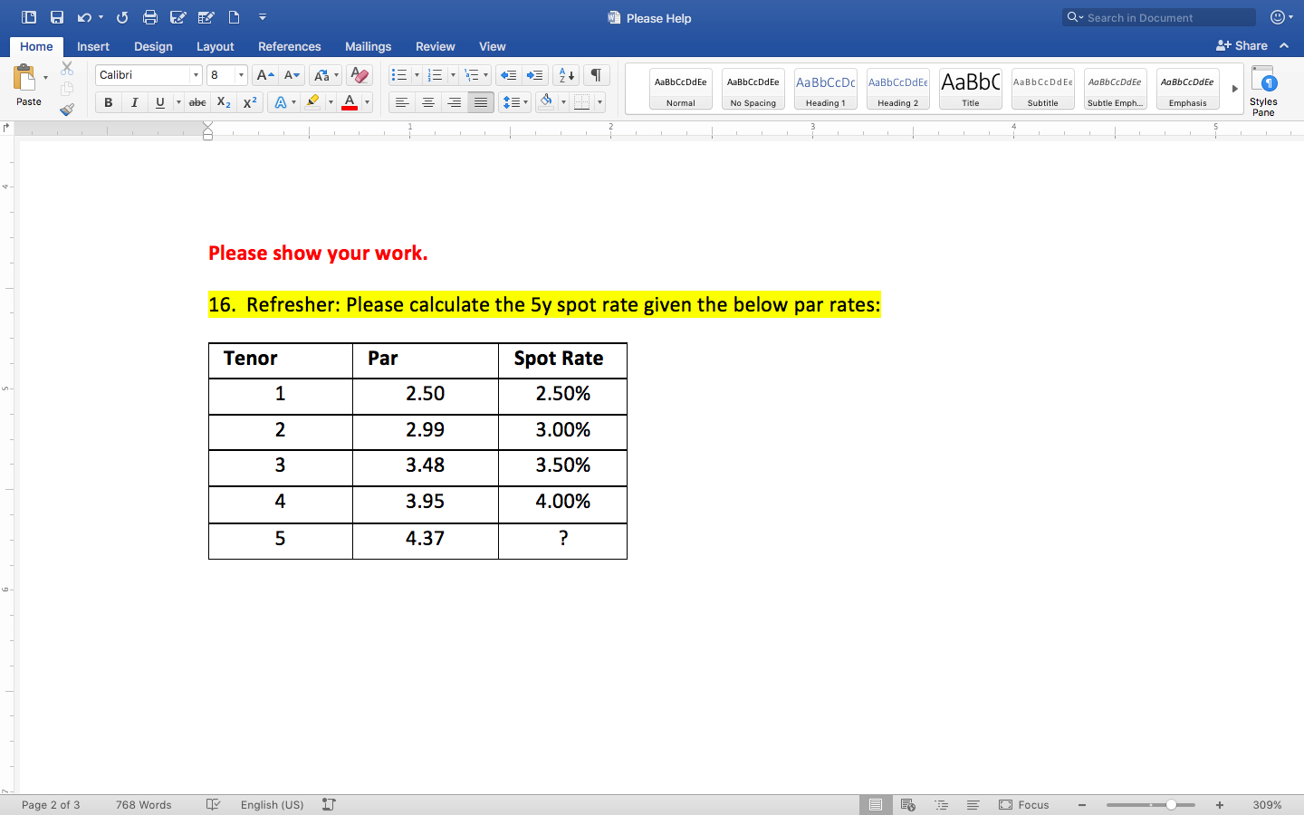1304x815 pixels.
Task: Expand the styles gallery arrow
Action: (1234, 89)
